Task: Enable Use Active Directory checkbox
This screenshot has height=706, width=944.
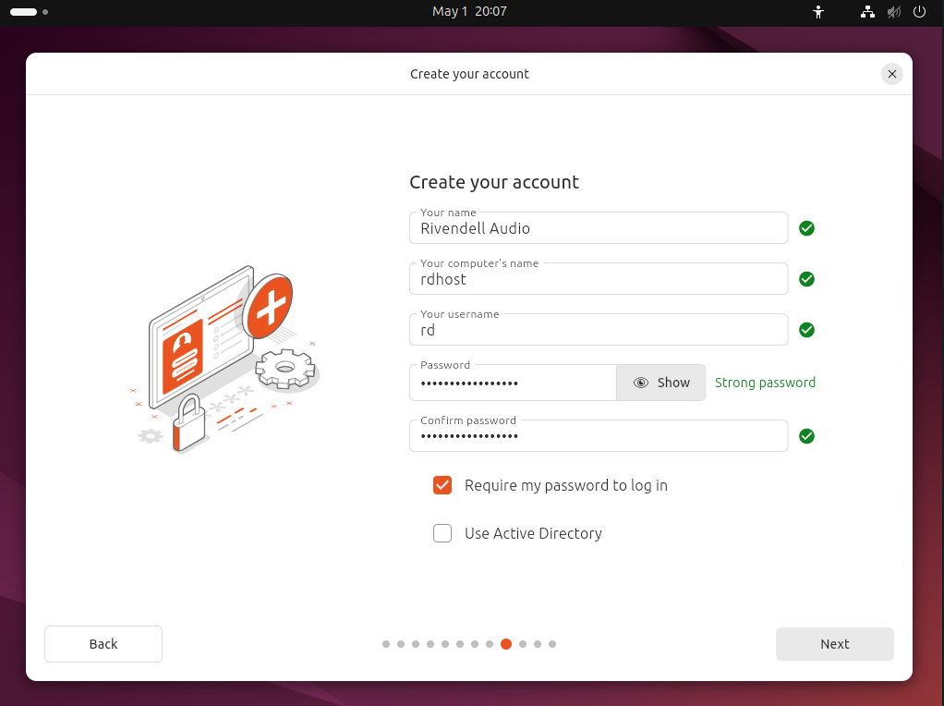Action: [x=442, y=533]
